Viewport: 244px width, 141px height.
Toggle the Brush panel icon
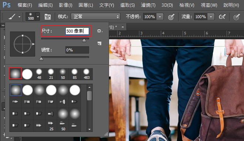click(x=48, y=17)
